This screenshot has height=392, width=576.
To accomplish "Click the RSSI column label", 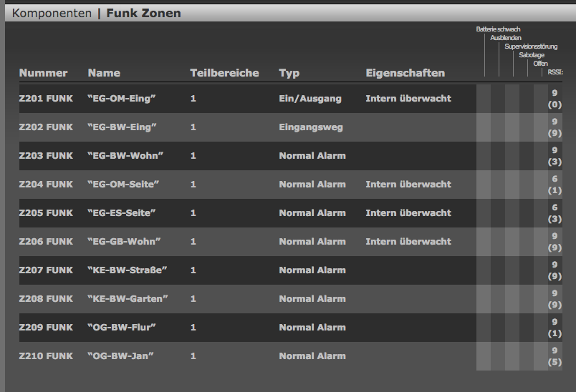I will coord(555,72).
